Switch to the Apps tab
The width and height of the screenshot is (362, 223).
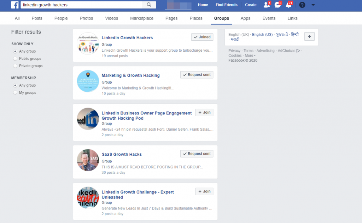click(245, 18)
